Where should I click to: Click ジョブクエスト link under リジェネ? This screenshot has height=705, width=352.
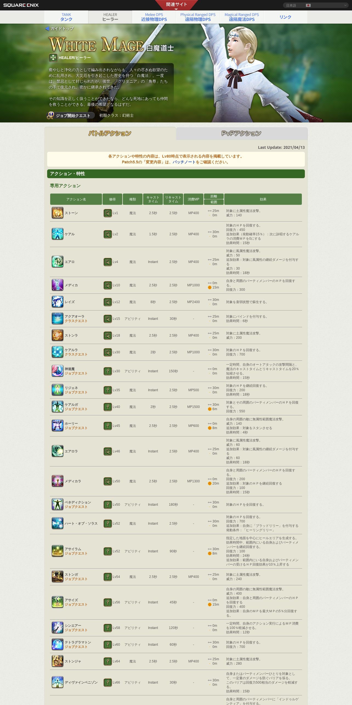76,392
